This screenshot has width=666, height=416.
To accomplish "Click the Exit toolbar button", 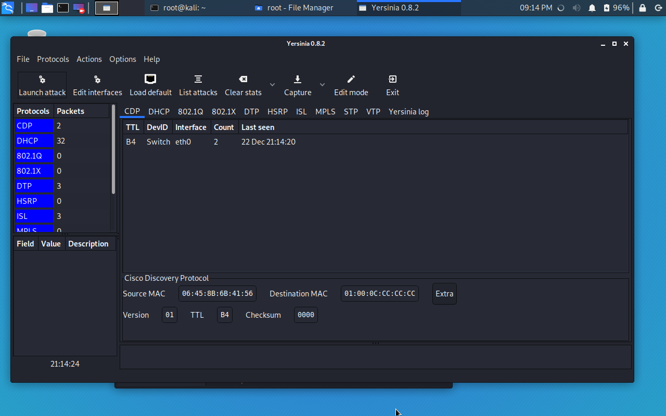I will (392, 85).
